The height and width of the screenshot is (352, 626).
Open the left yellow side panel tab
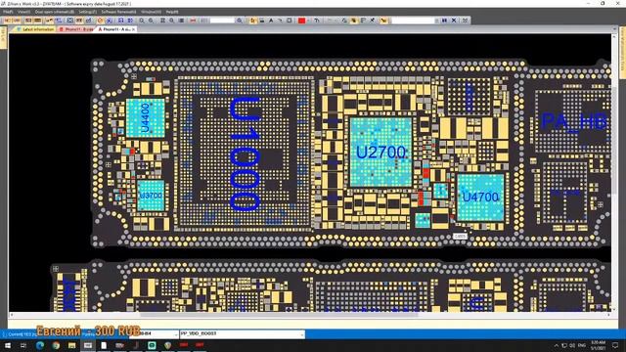point(3,38)
